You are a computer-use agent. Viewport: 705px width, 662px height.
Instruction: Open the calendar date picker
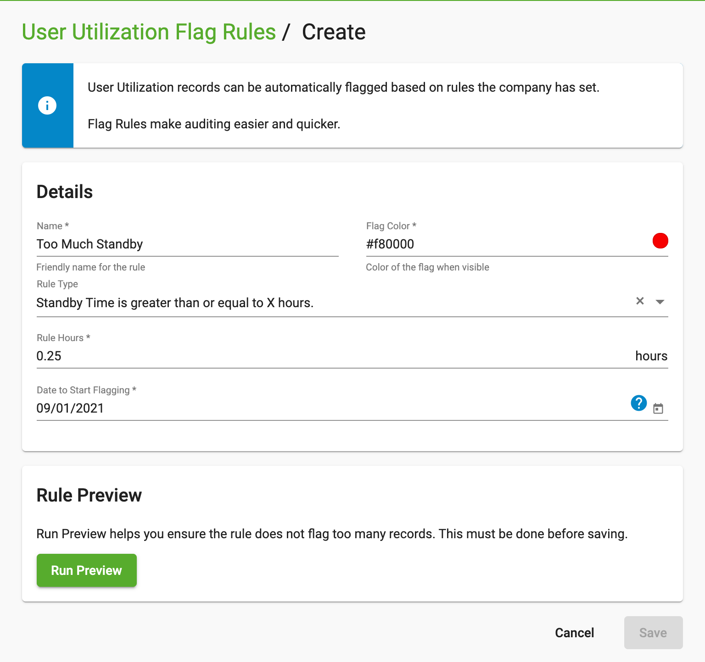pyautogui.click(x=659, y=408)
